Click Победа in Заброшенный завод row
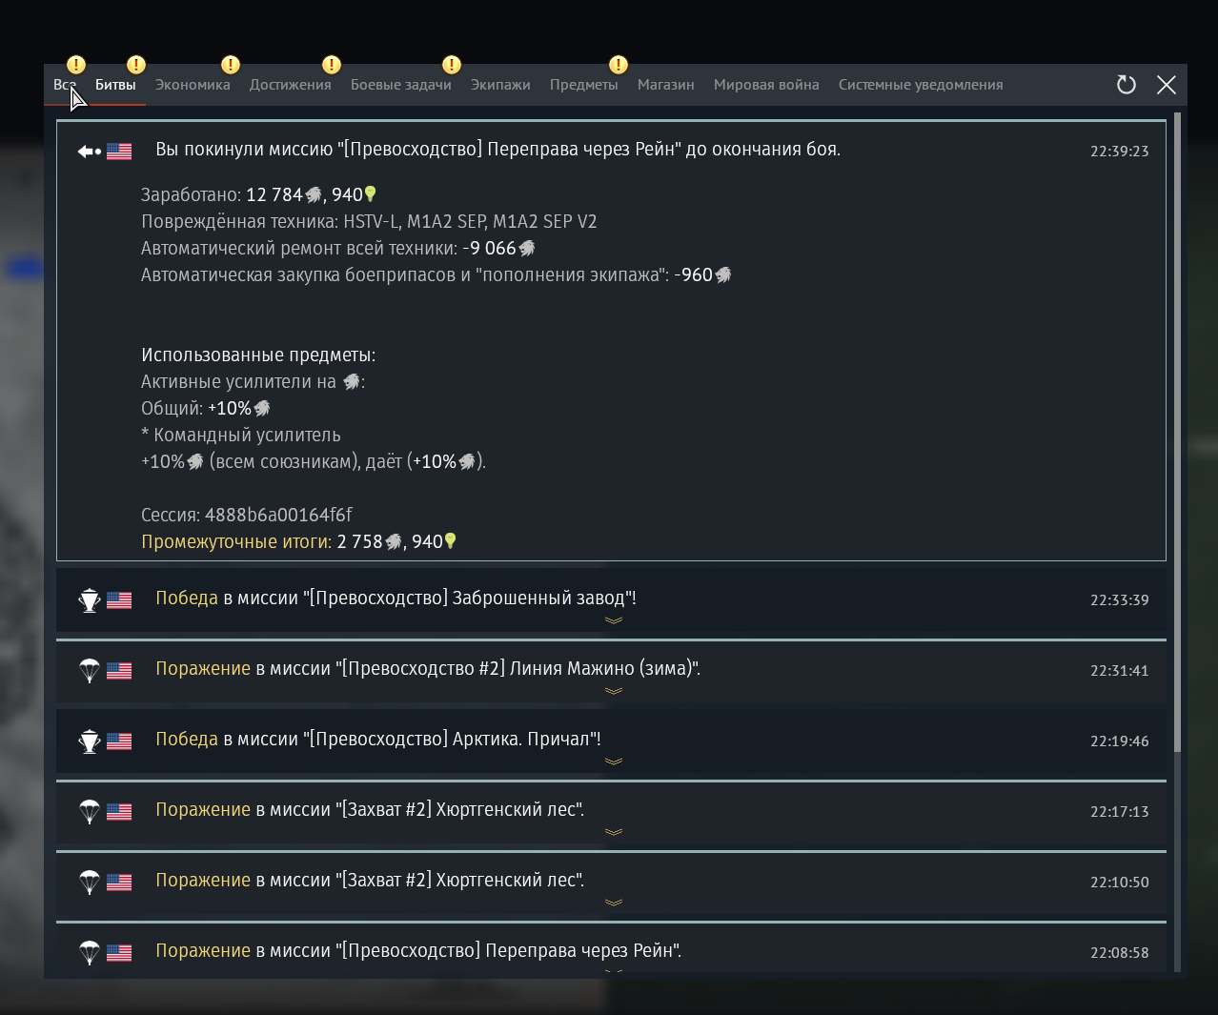The height and width of the screenshot is (1015, 1218). pos(187,598)
